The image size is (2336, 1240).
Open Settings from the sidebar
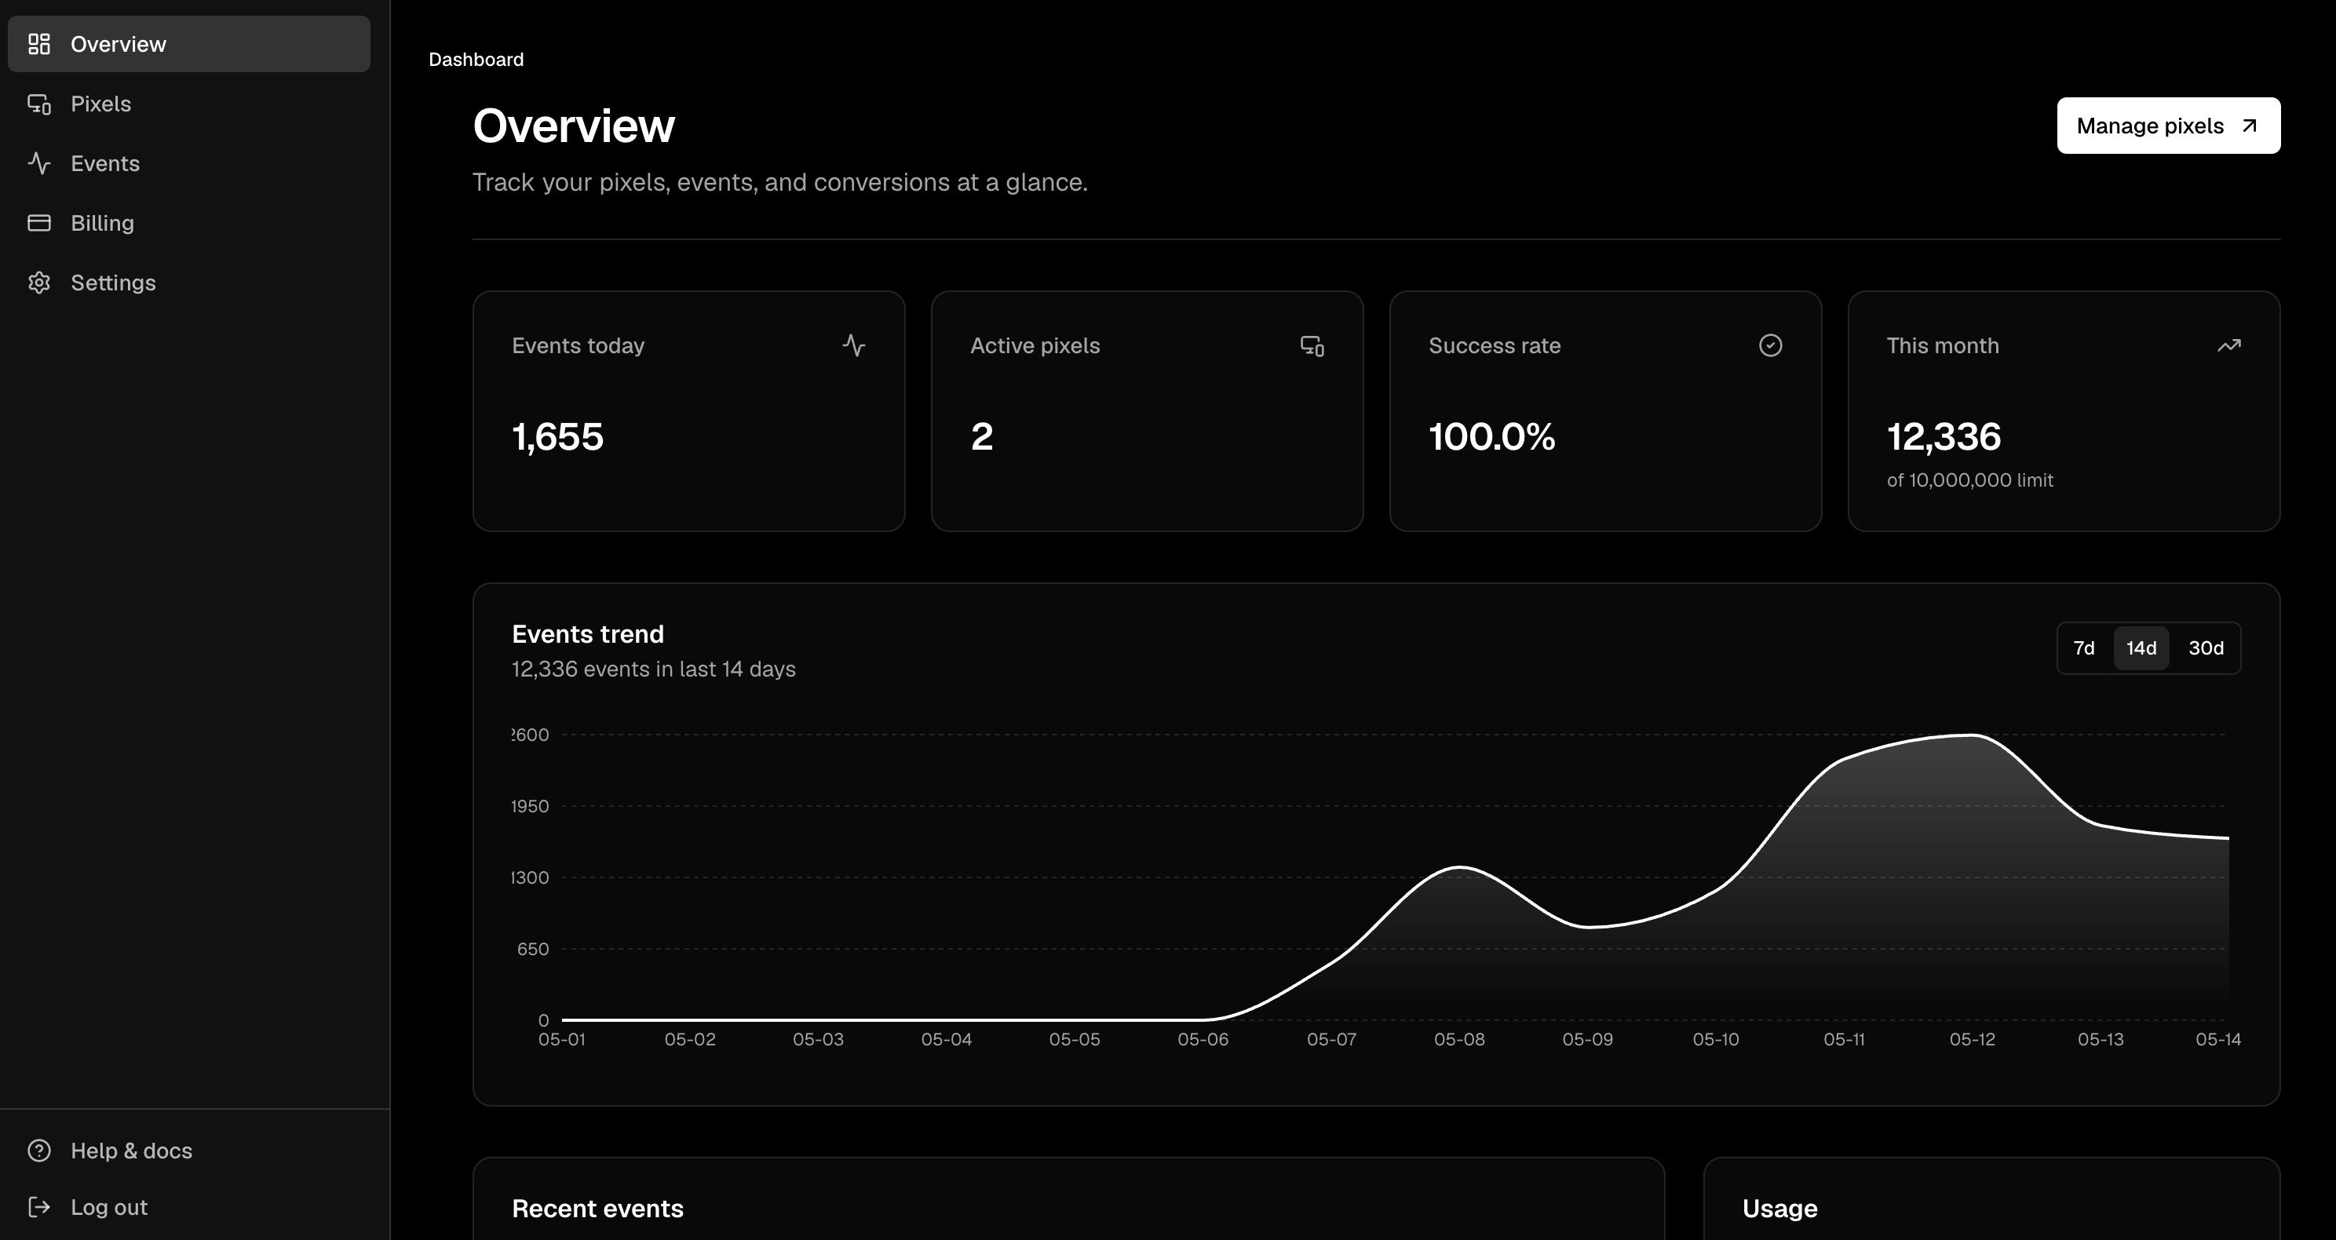188,283
